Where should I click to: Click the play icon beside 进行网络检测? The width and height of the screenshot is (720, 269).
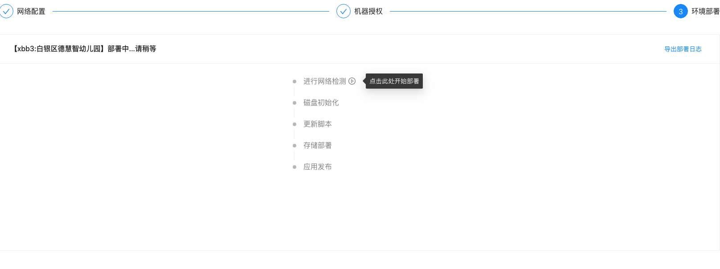click(352, 81)
